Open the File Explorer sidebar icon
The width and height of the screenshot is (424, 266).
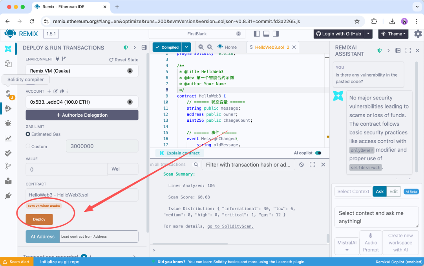(x=8, y=64)
